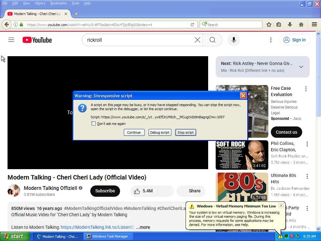The height and width of the screenshot is (241, 321).
Task: Reload the page with refresh icon
Action: pyautogui.click(x=192, y=24)
